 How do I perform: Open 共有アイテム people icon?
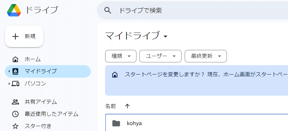pos(15,102)
